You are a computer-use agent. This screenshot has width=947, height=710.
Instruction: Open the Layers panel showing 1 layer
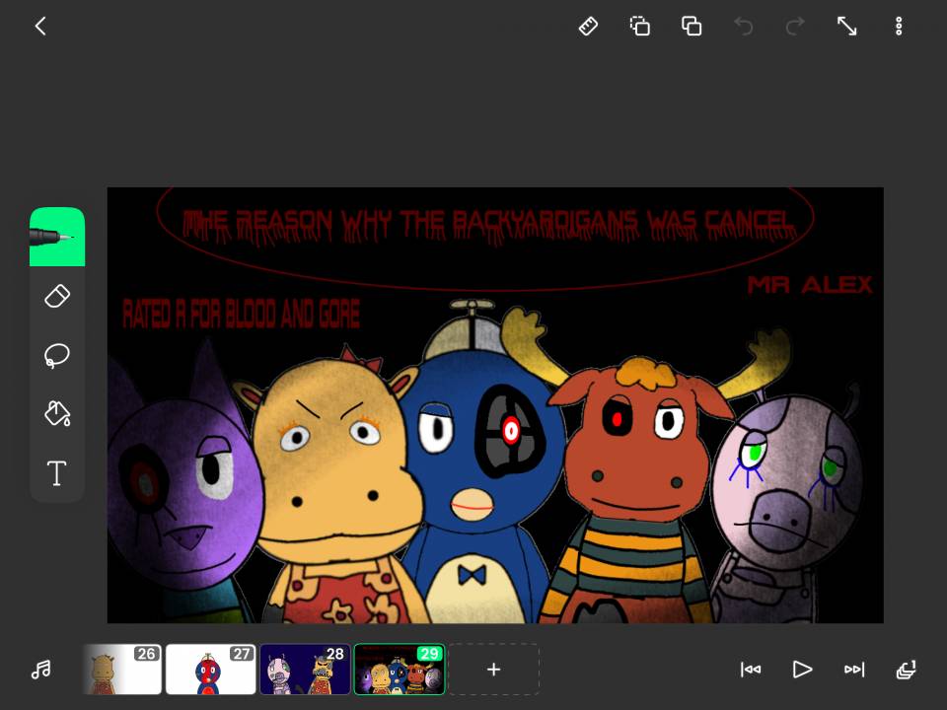pyautogui.click(x=906, y=670)
